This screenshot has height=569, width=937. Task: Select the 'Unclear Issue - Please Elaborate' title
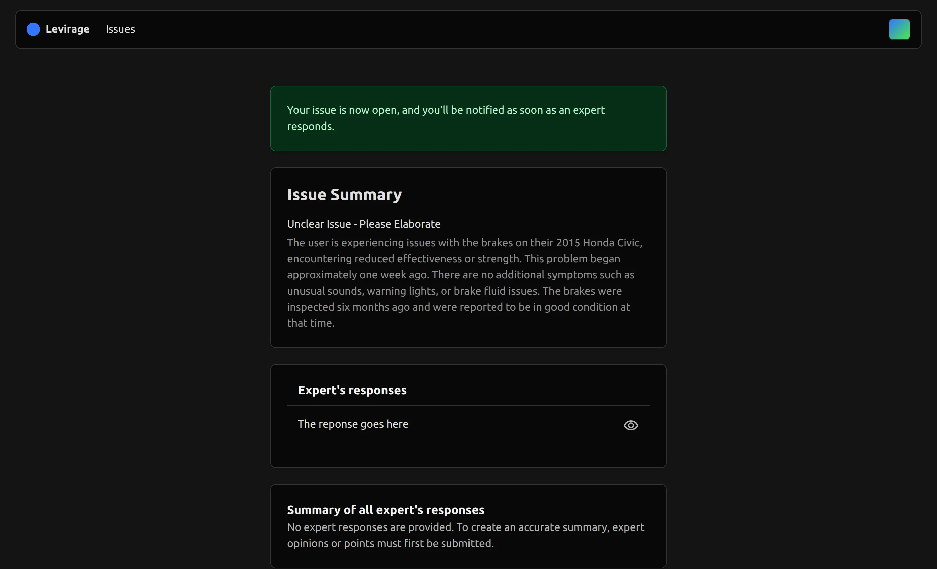click(363, 224)
